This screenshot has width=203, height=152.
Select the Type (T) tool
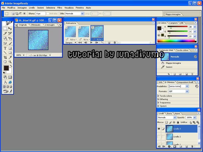coord(5,48)
